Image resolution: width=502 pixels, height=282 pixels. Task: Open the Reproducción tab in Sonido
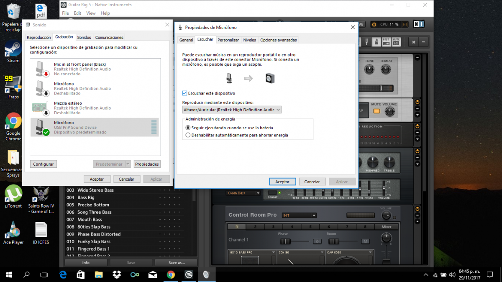(x=39, y=38)
